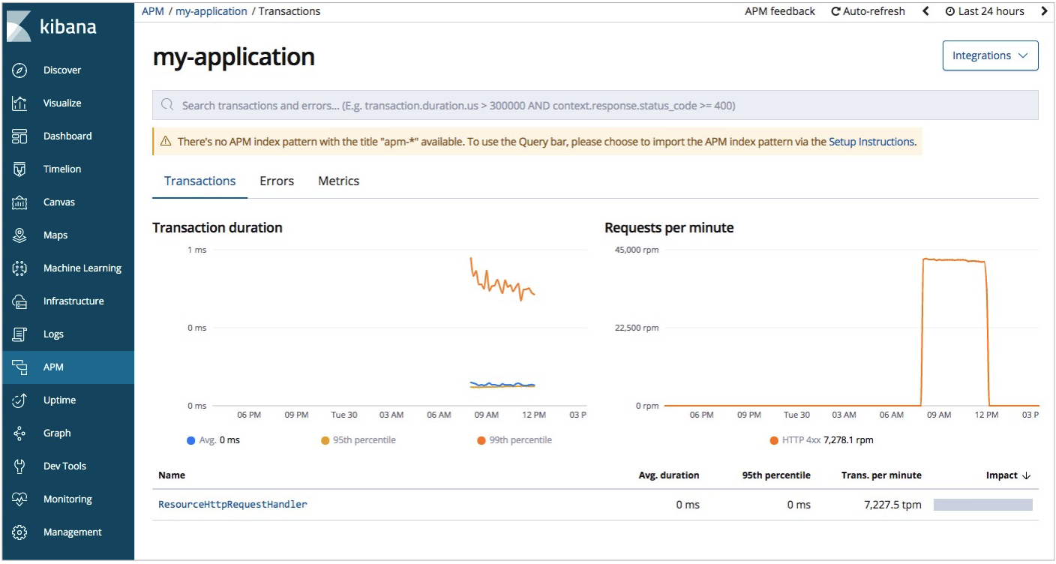The image size is (1056, 564).
Task: Toggle the Avg. series legend
Action: pos(212,440)
